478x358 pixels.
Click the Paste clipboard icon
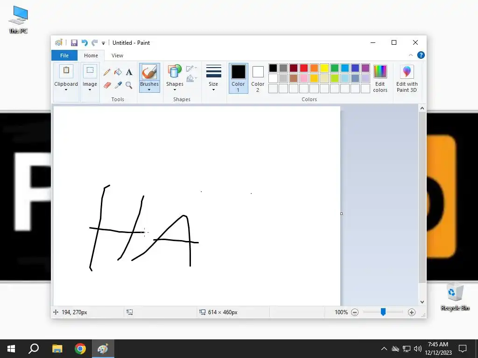coord(66,71)
